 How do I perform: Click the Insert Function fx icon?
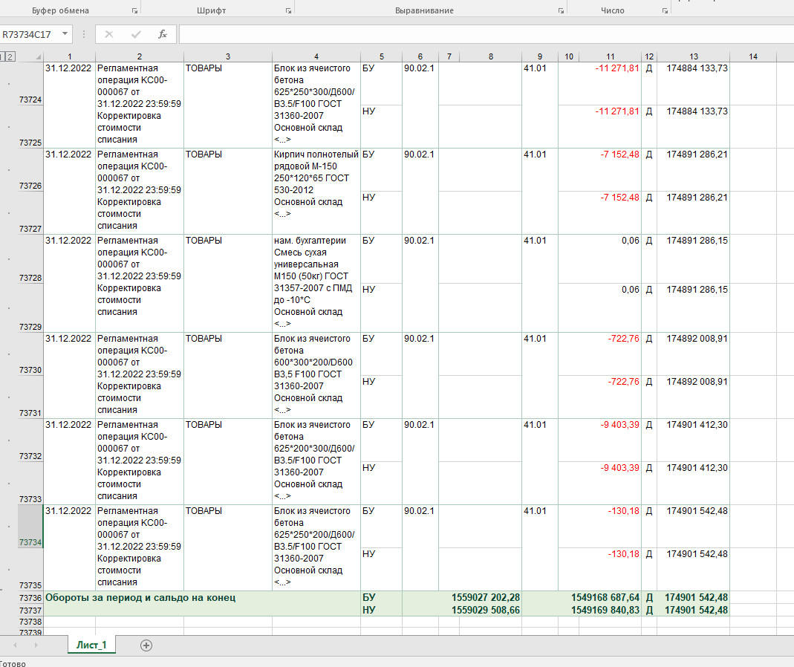click(163, 34)
